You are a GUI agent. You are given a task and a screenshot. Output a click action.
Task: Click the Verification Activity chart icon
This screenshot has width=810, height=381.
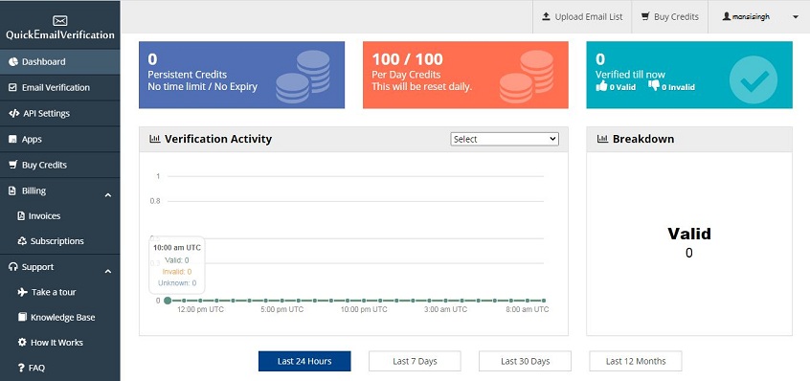154,139
